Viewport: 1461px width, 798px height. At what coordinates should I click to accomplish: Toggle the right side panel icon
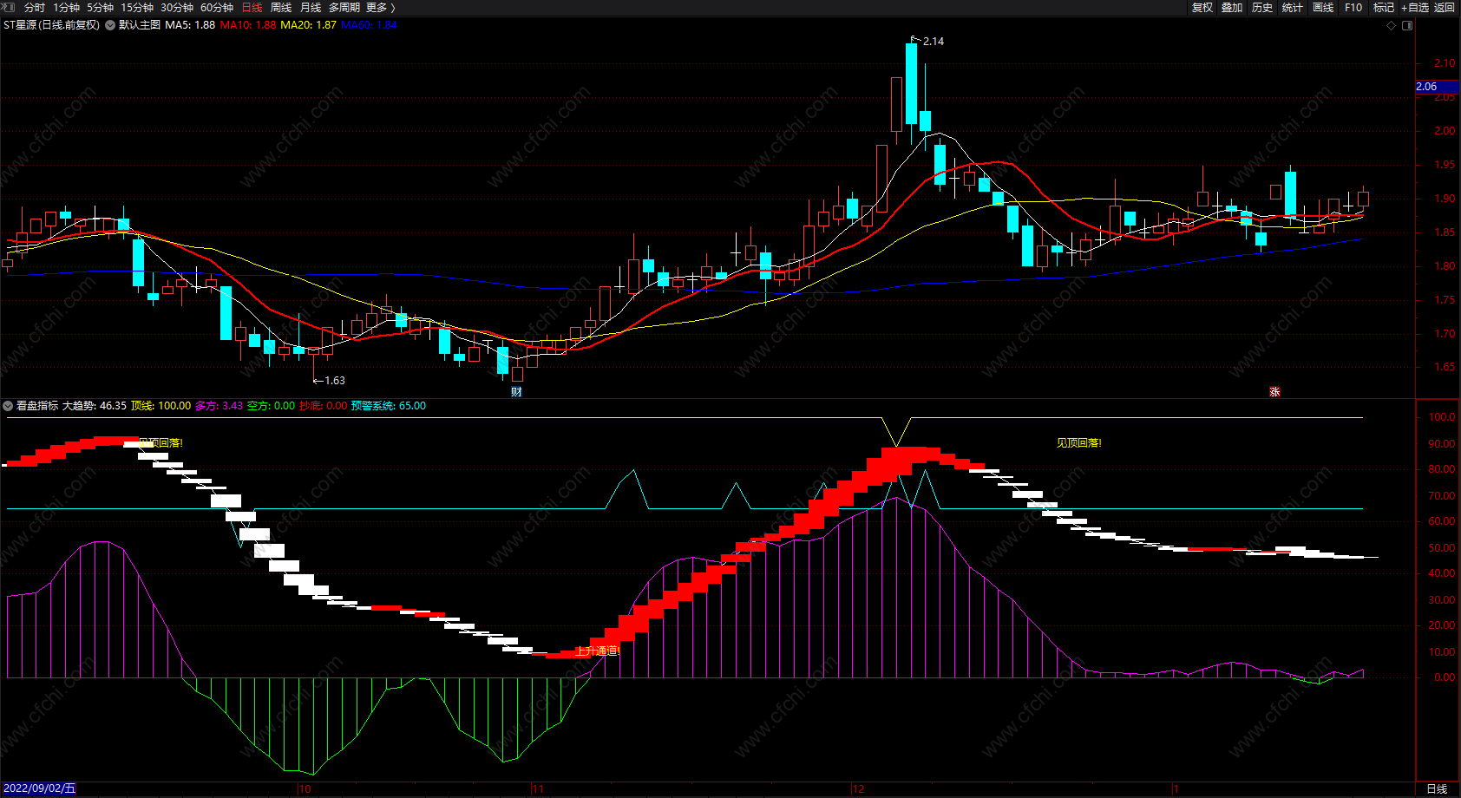coord(1407,25)
